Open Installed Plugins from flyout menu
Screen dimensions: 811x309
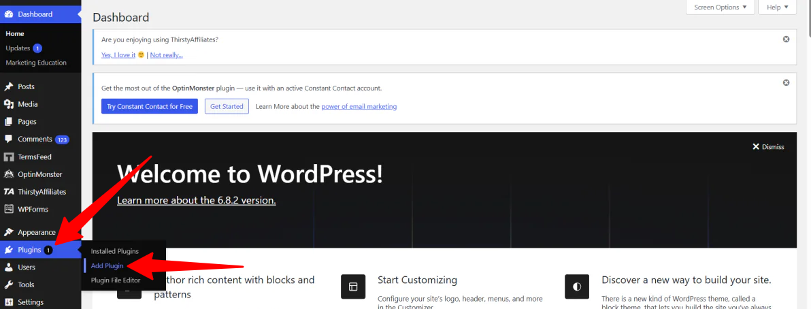click(115, 251)
